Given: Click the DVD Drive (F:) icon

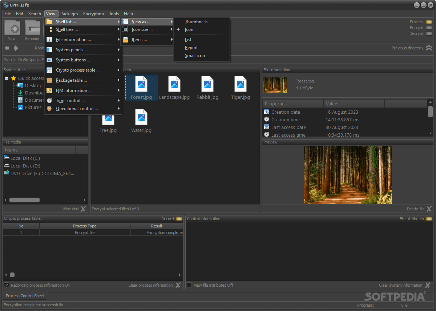Looking at the screenshot, I should [7, 173].
